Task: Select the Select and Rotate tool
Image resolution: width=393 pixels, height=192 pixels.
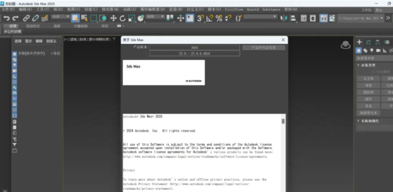Action: coord(122,18)
